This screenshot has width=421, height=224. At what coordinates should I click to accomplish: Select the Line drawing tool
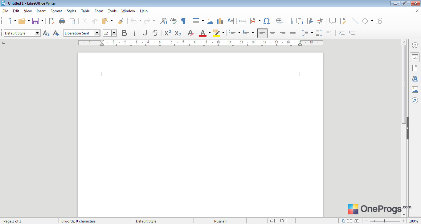click(355, 21)
